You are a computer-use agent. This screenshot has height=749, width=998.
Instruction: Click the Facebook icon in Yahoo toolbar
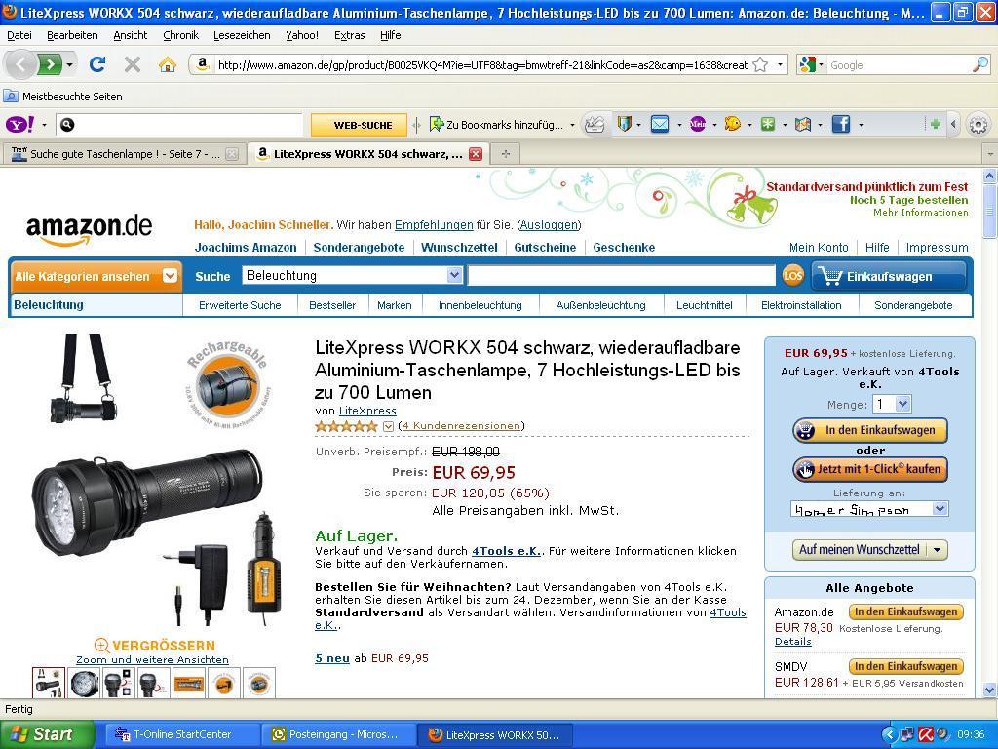click(840, 124)
